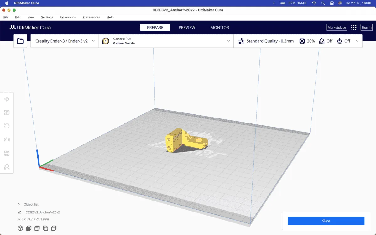
Task: Open per-model settings tool
Action: pos(7,153)
